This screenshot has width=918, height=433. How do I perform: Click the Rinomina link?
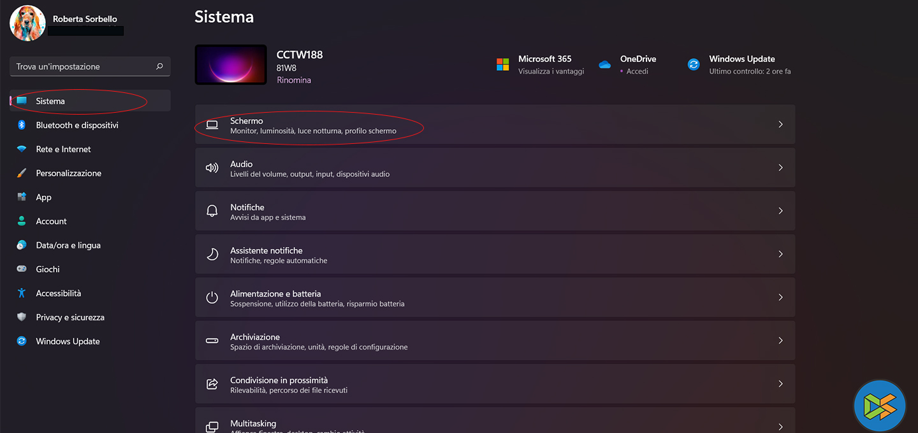[x=294, y=80]
